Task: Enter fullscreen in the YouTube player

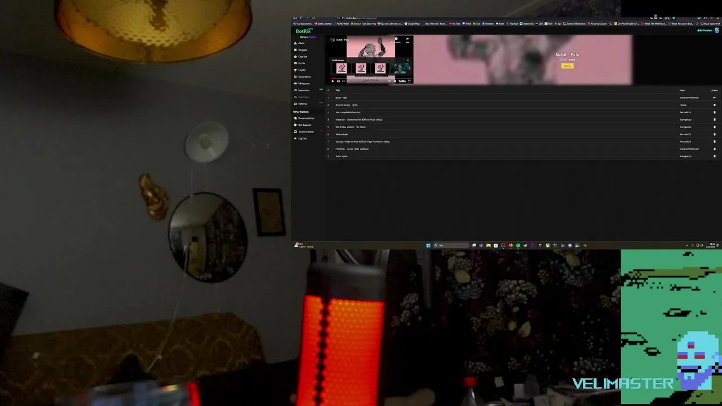Action: [x=409, y=81]
